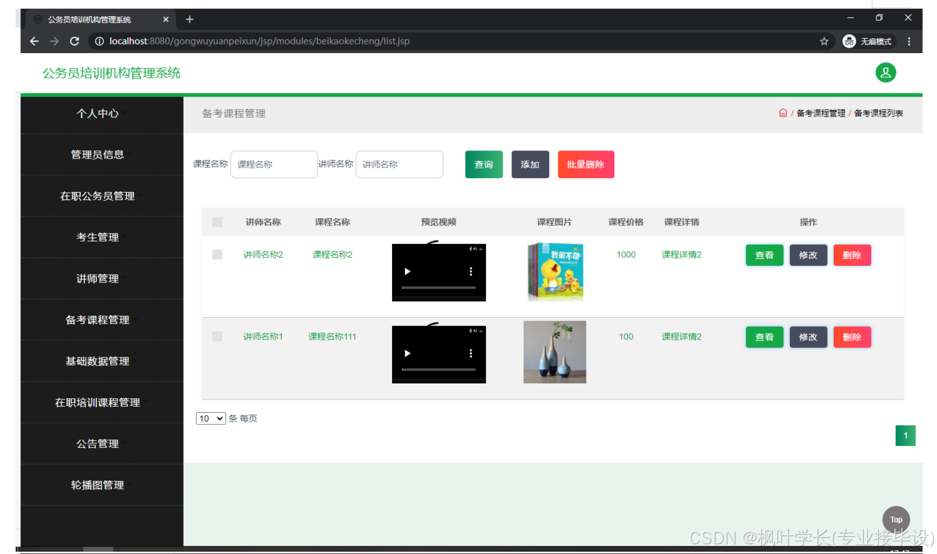
Task: Click the 查询 search button
Action: 484,164
